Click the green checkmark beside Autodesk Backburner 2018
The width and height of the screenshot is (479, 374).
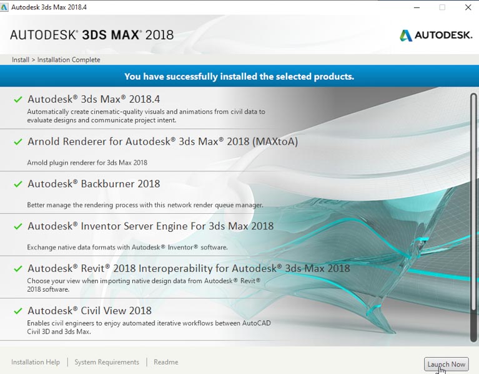coord(18,184)
